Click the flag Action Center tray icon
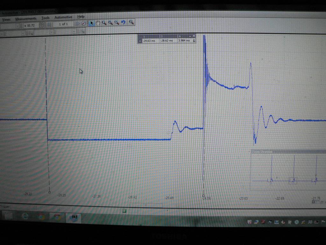326x245 pixels. tap(323, 222)
